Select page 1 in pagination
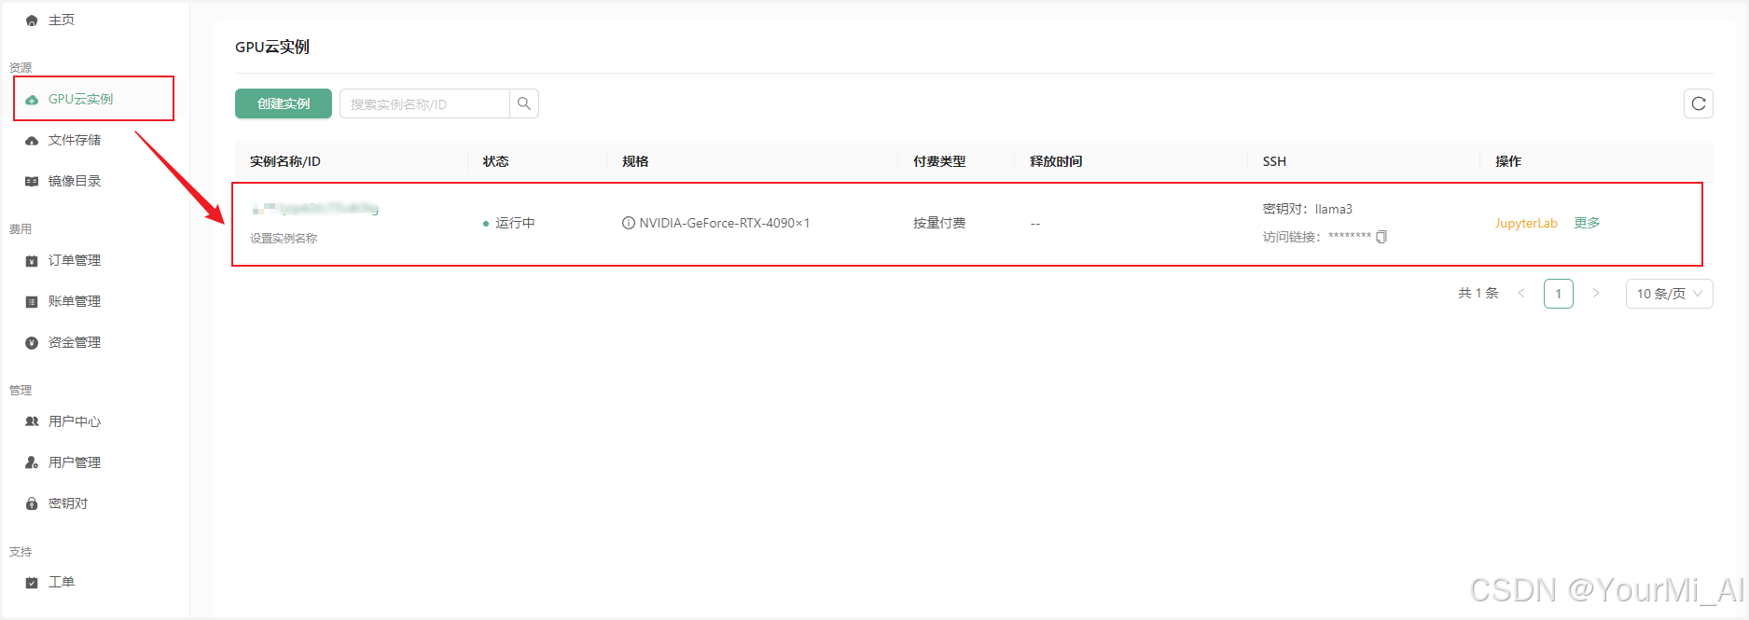 click(1558, 294)
